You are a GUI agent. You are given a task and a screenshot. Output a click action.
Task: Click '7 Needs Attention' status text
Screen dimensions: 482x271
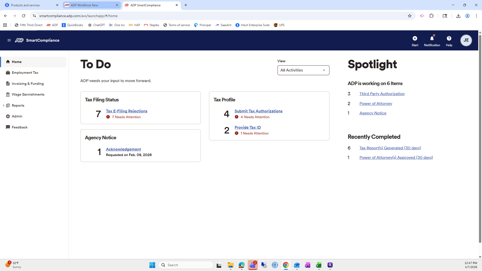(126, 117)
